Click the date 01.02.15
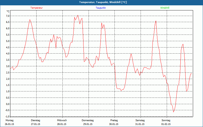 [166, 124]
